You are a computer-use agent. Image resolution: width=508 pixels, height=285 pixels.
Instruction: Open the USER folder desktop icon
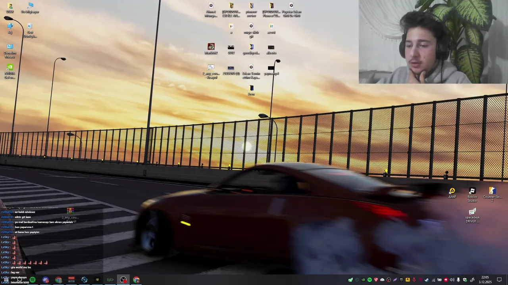[x=10, y=8]
